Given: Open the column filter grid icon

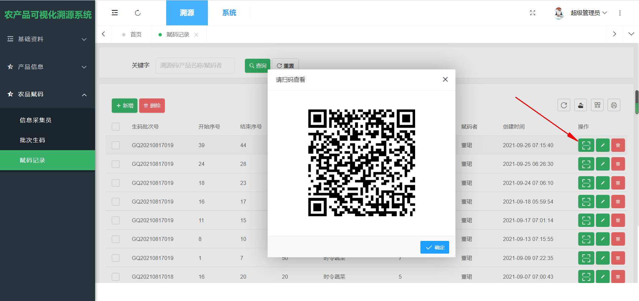Looking at the screenshot, I should coord(597,105).
